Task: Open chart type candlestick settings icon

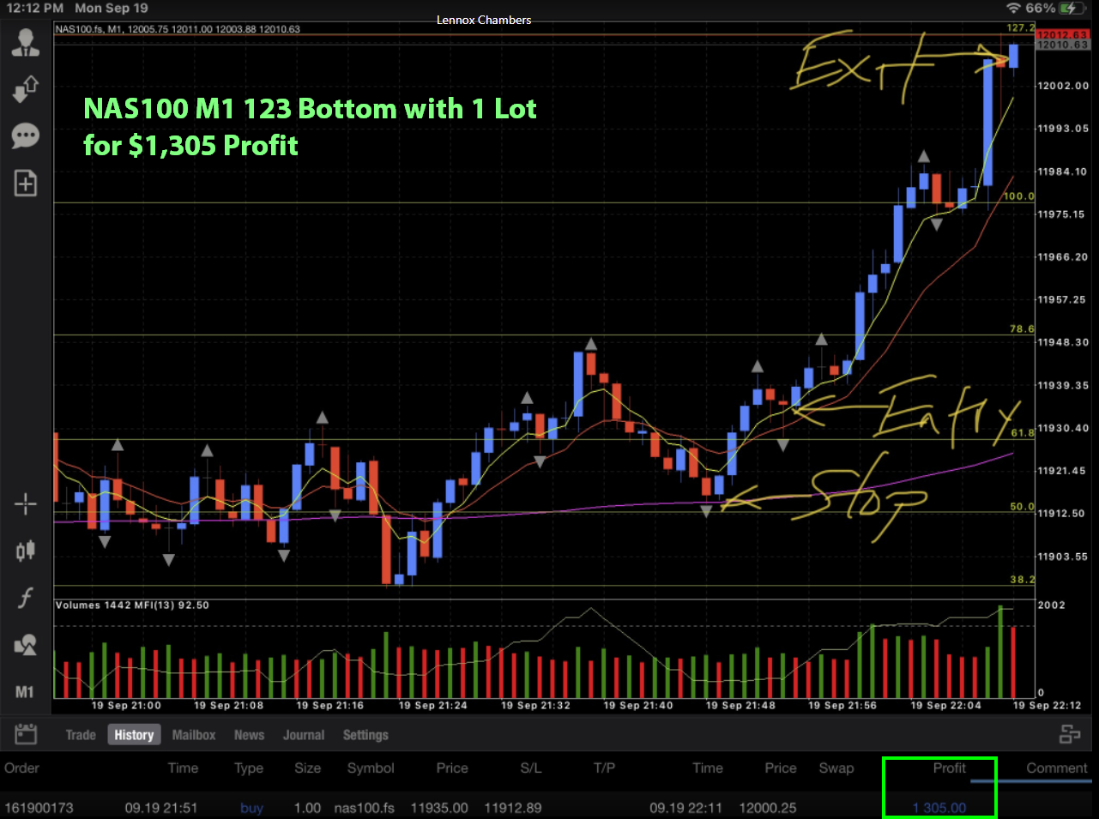Action: (x=26, y=551)
